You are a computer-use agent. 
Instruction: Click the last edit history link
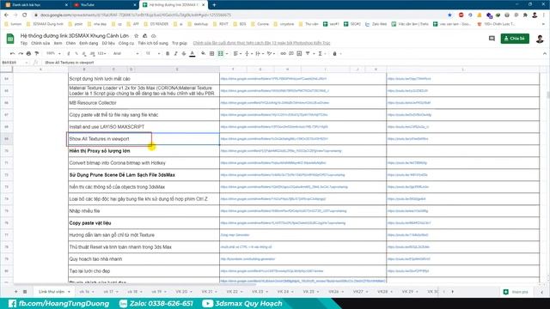[x=261, y=43]
